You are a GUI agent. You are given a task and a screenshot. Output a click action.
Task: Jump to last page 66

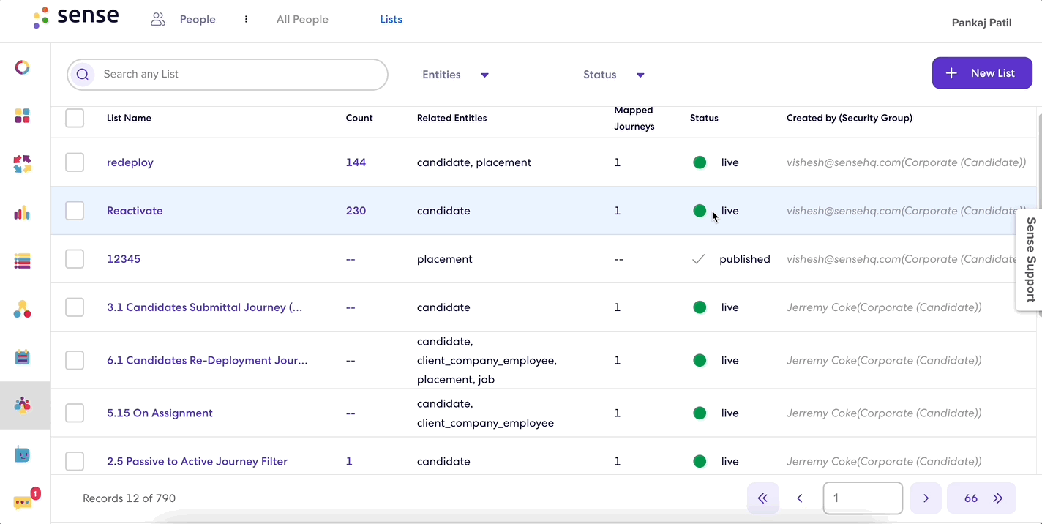click(981, 498)
